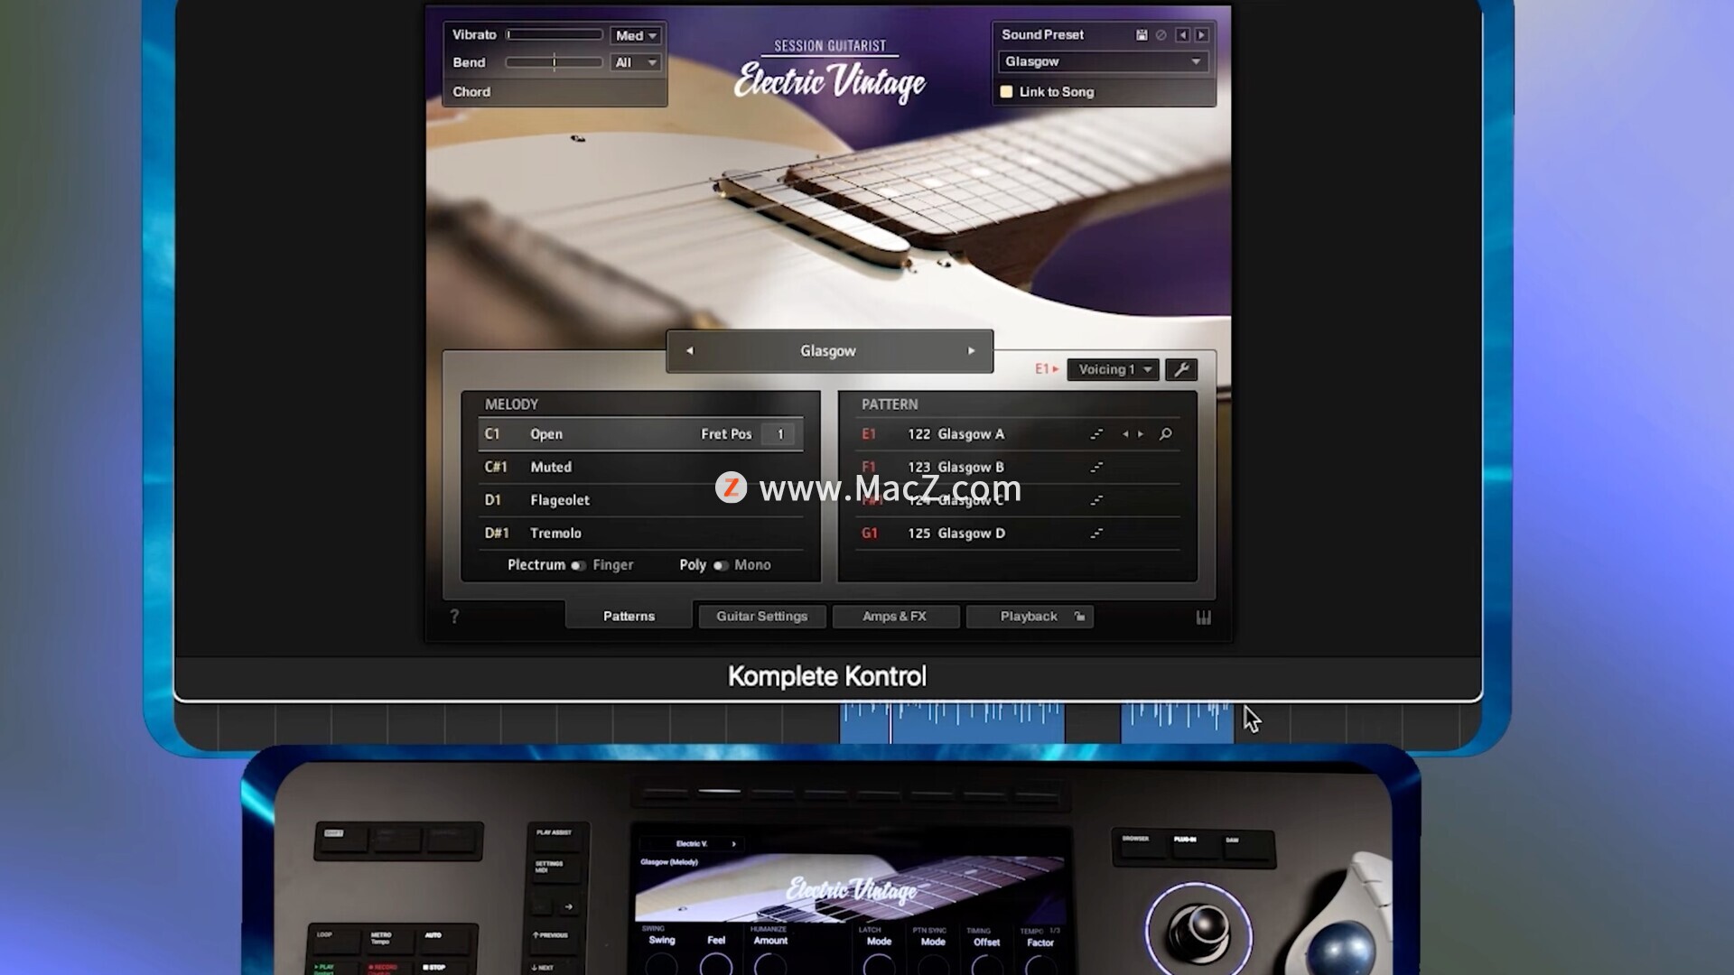
Task: Select the first blue MIDI region in timeline
Action: pos(952,724)
